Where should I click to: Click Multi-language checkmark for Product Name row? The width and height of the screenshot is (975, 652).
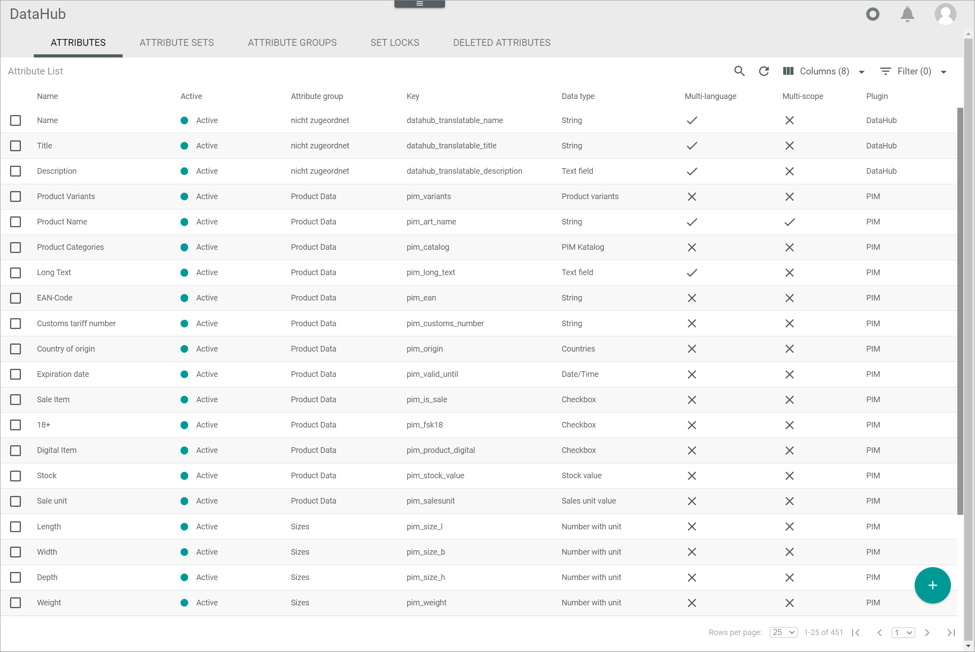pyautogui.click(x=692, y=222)
